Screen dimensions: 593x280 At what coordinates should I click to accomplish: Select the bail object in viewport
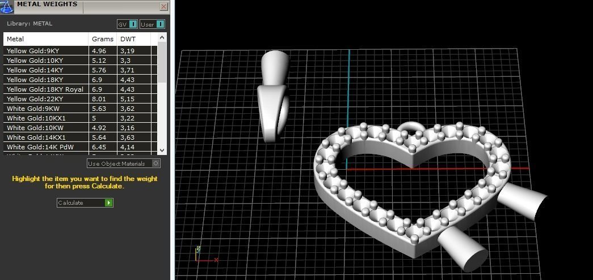pos(274,97)
